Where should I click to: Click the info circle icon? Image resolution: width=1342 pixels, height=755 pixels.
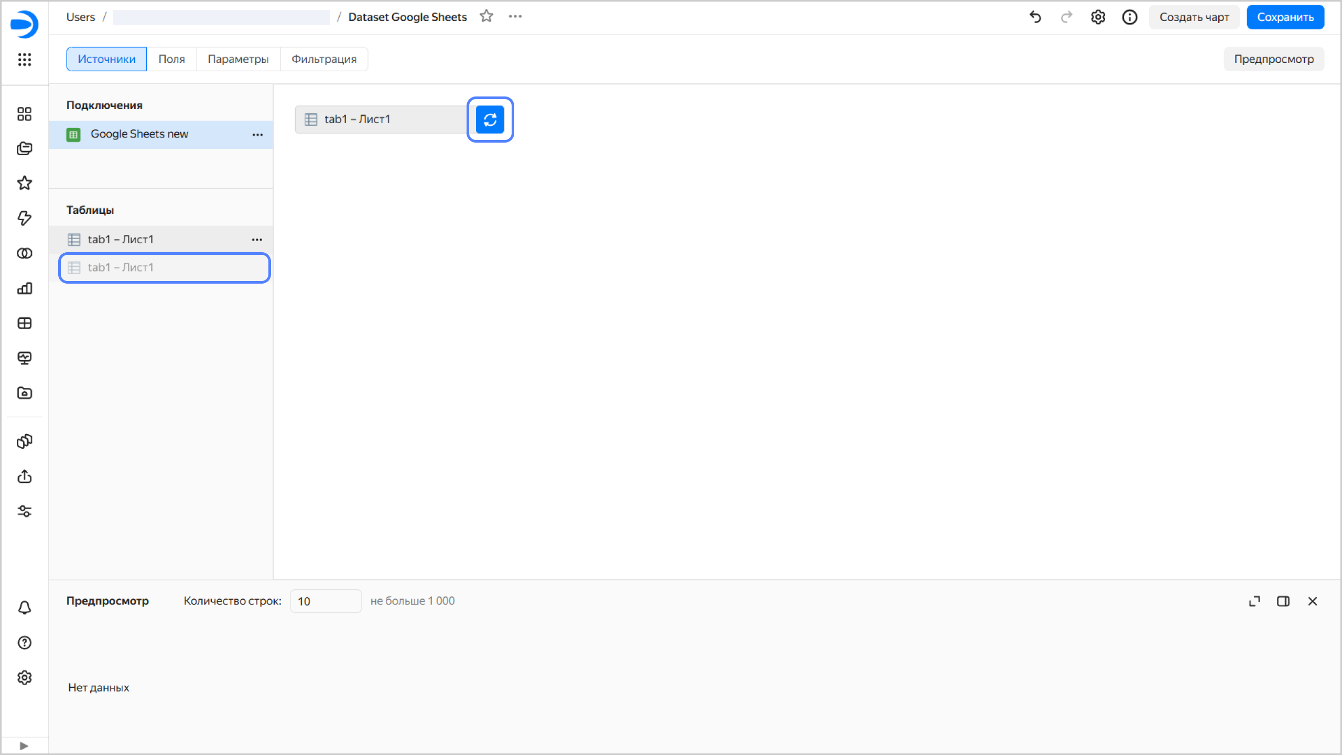[x=1129, y=17]
